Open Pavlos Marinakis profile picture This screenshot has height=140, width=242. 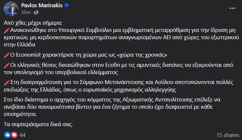(x=11, y=9)
